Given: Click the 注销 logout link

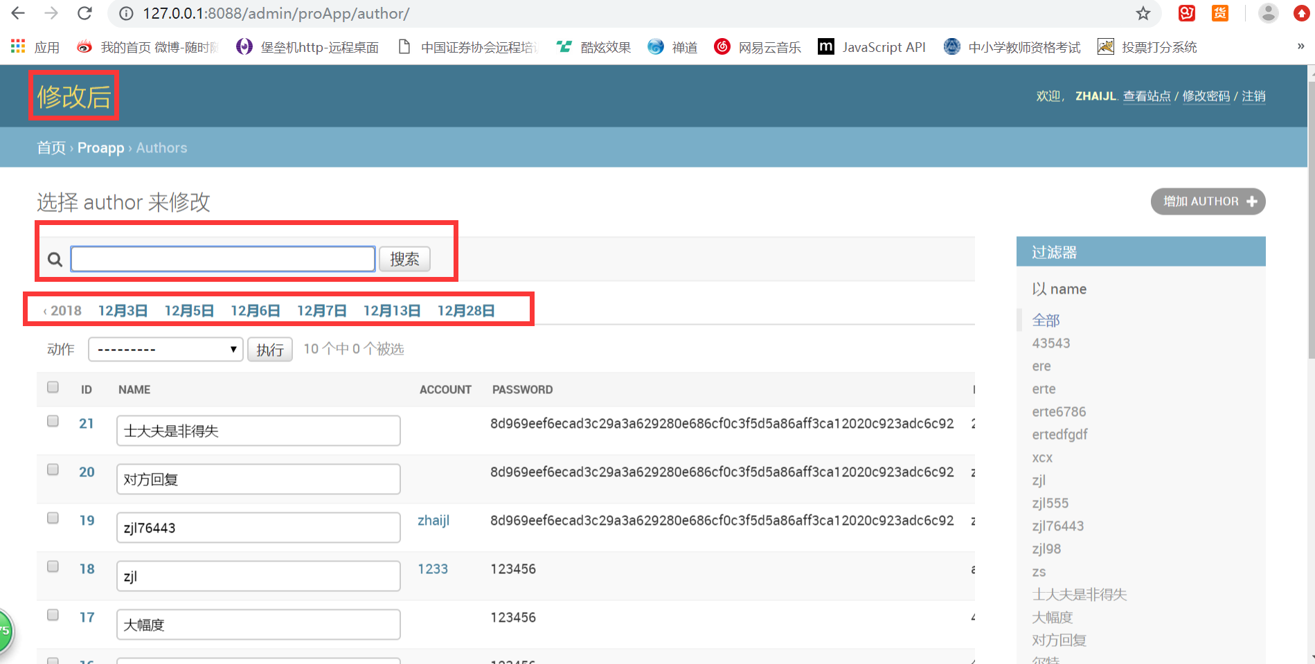Looking at the screenshot, I should [x=1253, y=96].
